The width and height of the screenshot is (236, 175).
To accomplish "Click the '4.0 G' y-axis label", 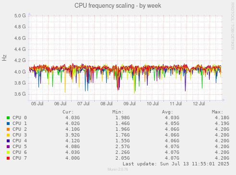I will [x=20, y=72].
